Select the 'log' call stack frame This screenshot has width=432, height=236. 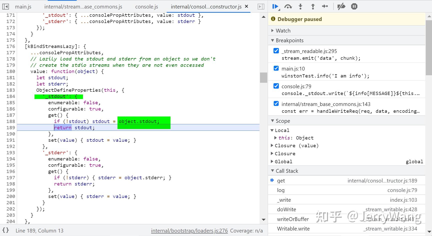click(x=346, y=190)
